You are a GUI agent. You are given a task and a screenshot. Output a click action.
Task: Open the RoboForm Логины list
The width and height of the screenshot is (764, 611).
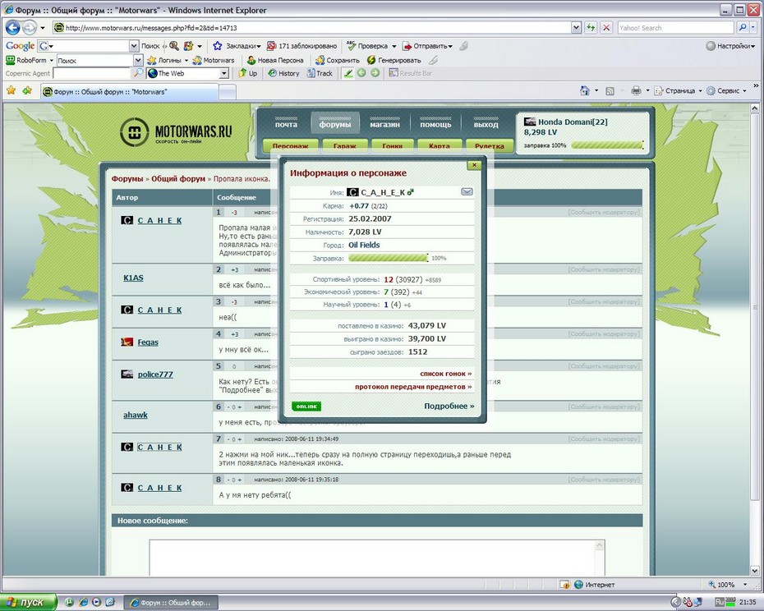(167, 61)
